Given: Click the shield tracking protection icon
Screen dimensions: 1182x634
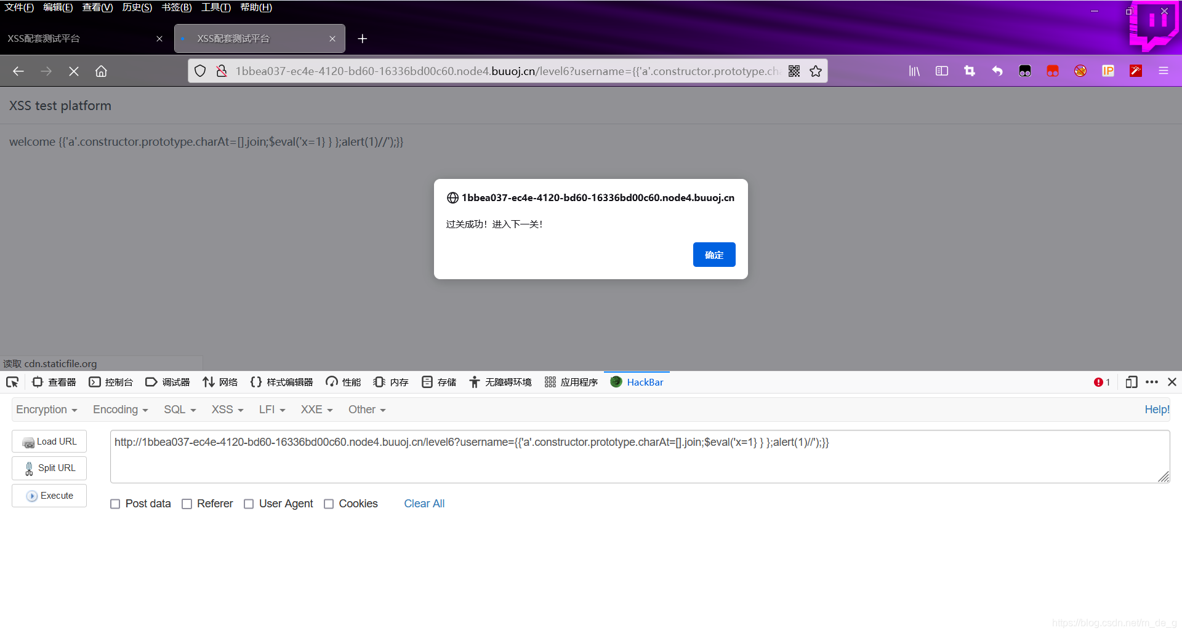Looking at the screenshot, I should 200,71.
